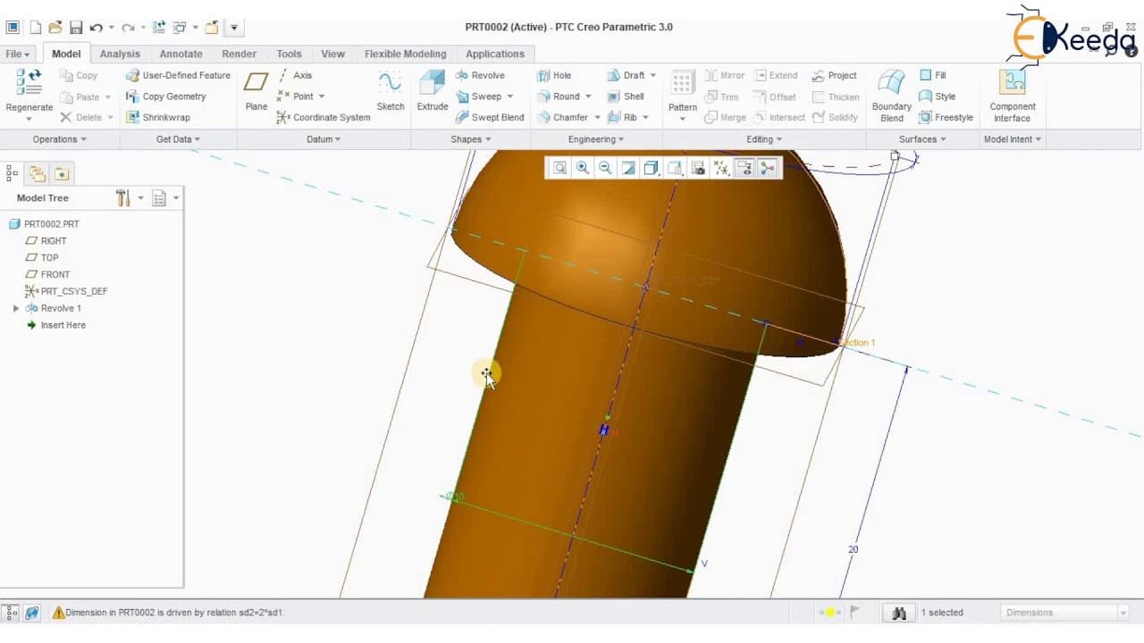Click the Open folder icon
Viewport: 1144px width, 643px height.
point(55,28)
